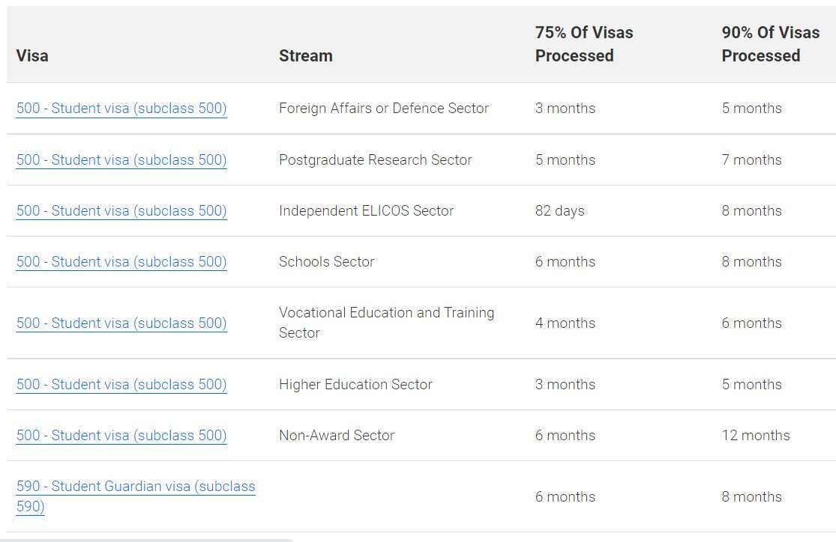Click the subclass 500 link beside Independent ELICOS Sector
Image resolution: width=836 pixels, height=542 pixels.
click(x=121, y=210)
